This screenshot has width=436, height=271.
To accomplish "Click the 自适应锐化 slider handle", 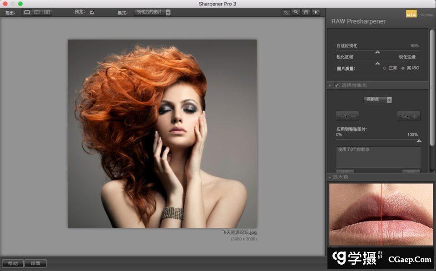I will (377, 52).
